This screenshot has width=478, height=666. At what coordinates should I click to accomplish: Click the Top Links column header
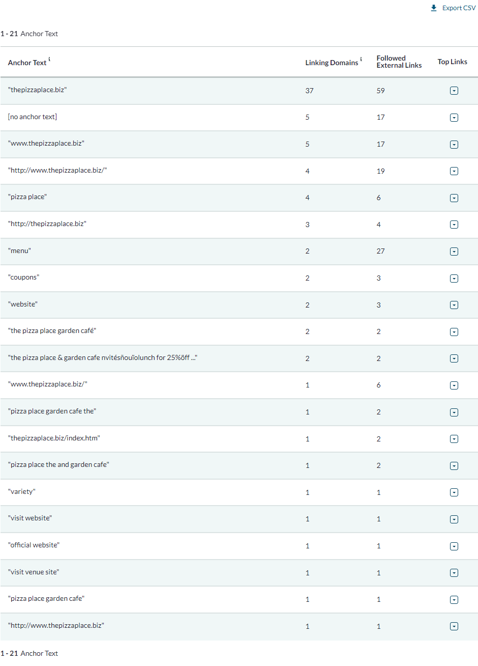pos(452,62)
